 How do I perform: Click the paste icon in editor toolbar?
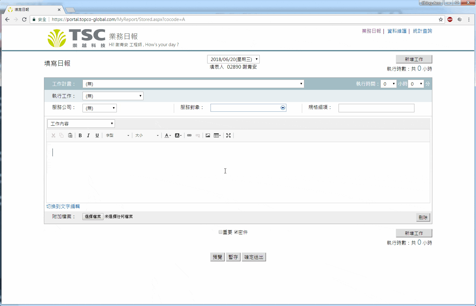point(70,135)
